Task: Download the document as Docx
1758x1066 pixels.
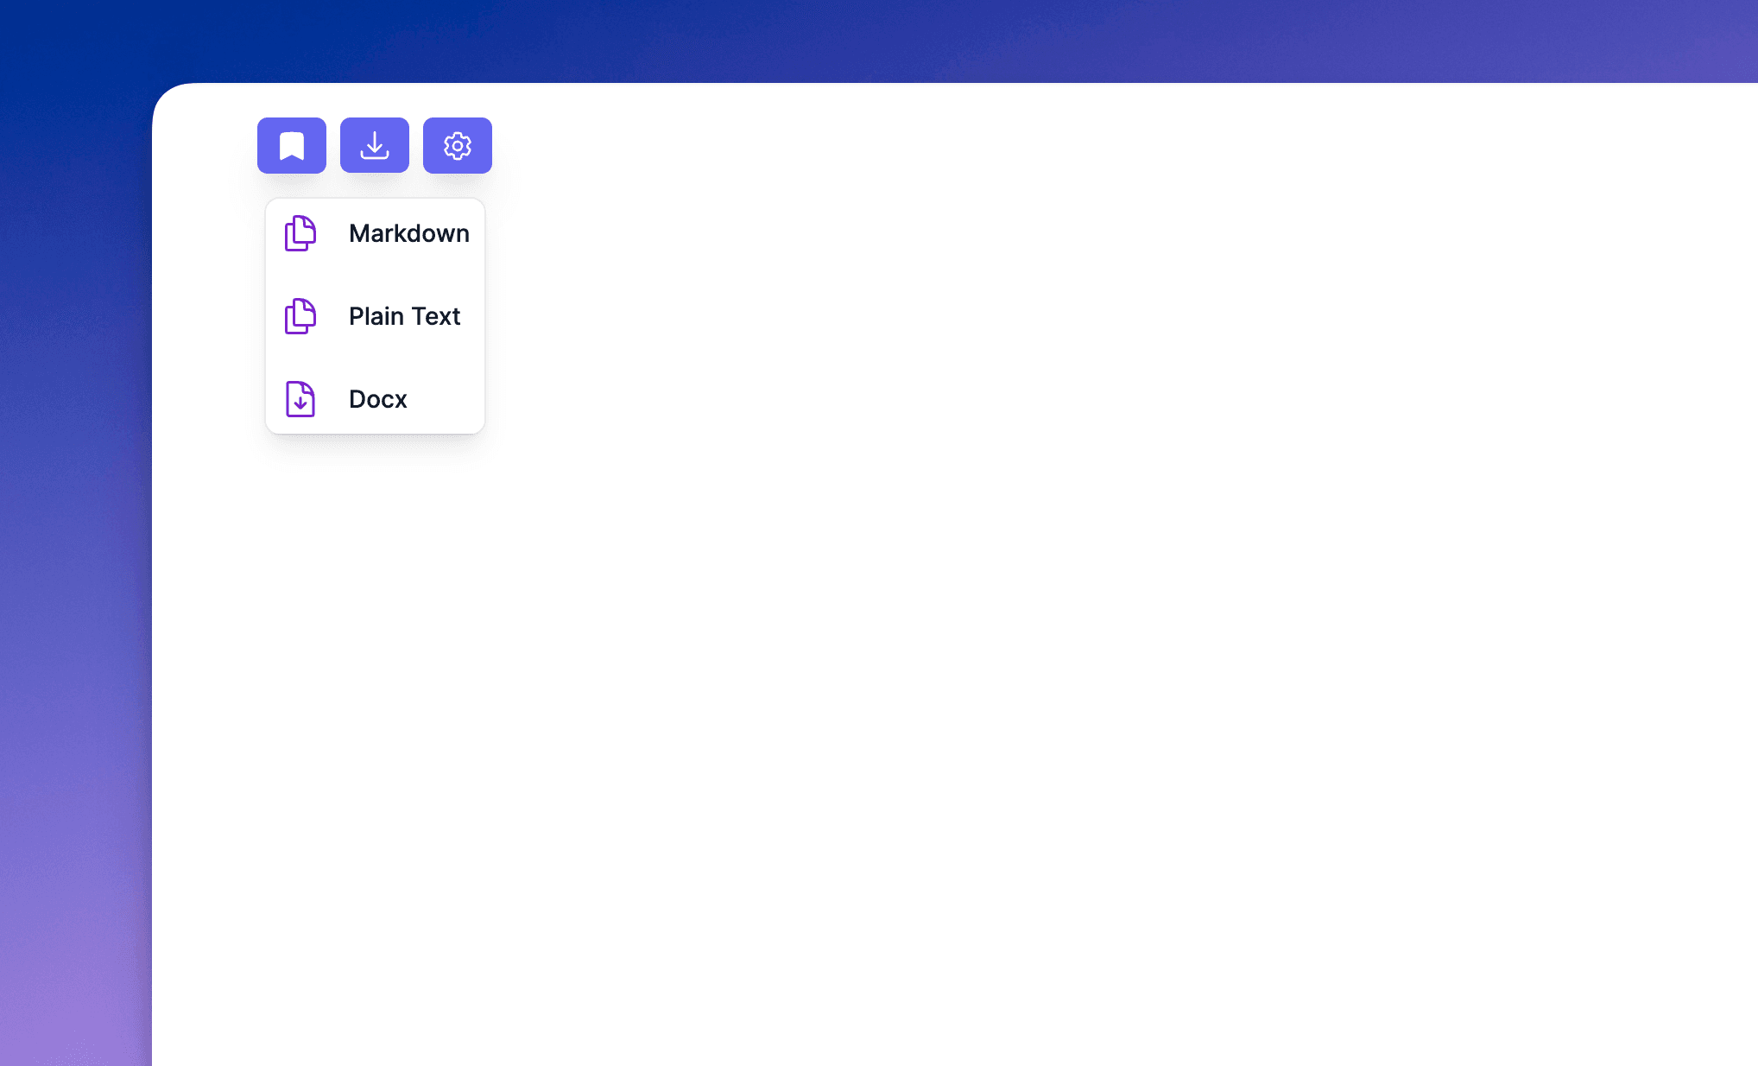Action: (375, 399)
